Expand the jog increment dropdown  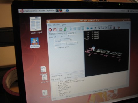tap(66, 40)
